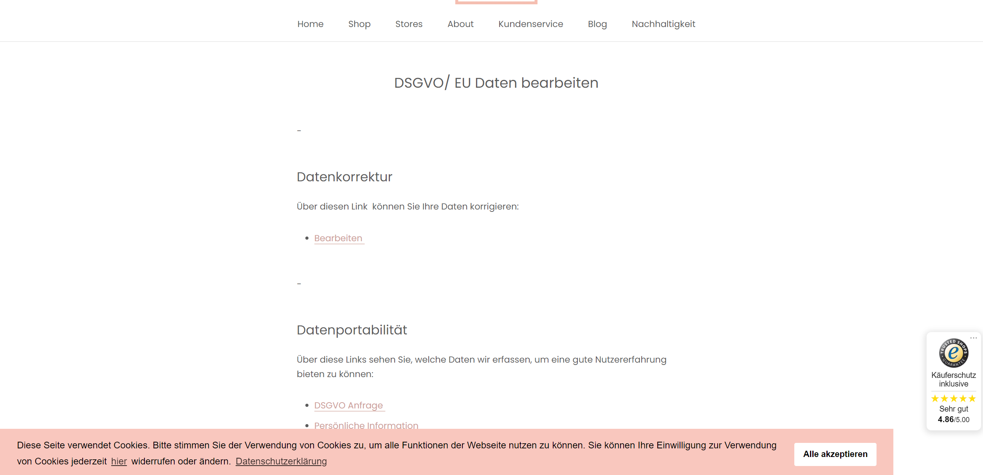Open the Home menu item
The width and height of the screenshot is (983, 475).
[x=310, y=24]
